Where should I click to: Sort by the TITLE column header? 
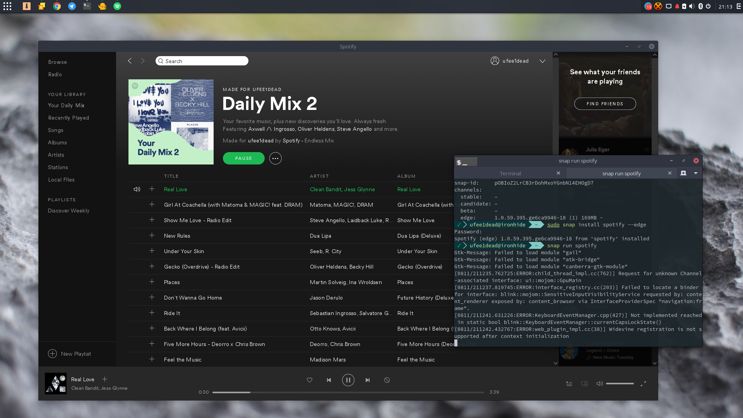pos(171,176)
